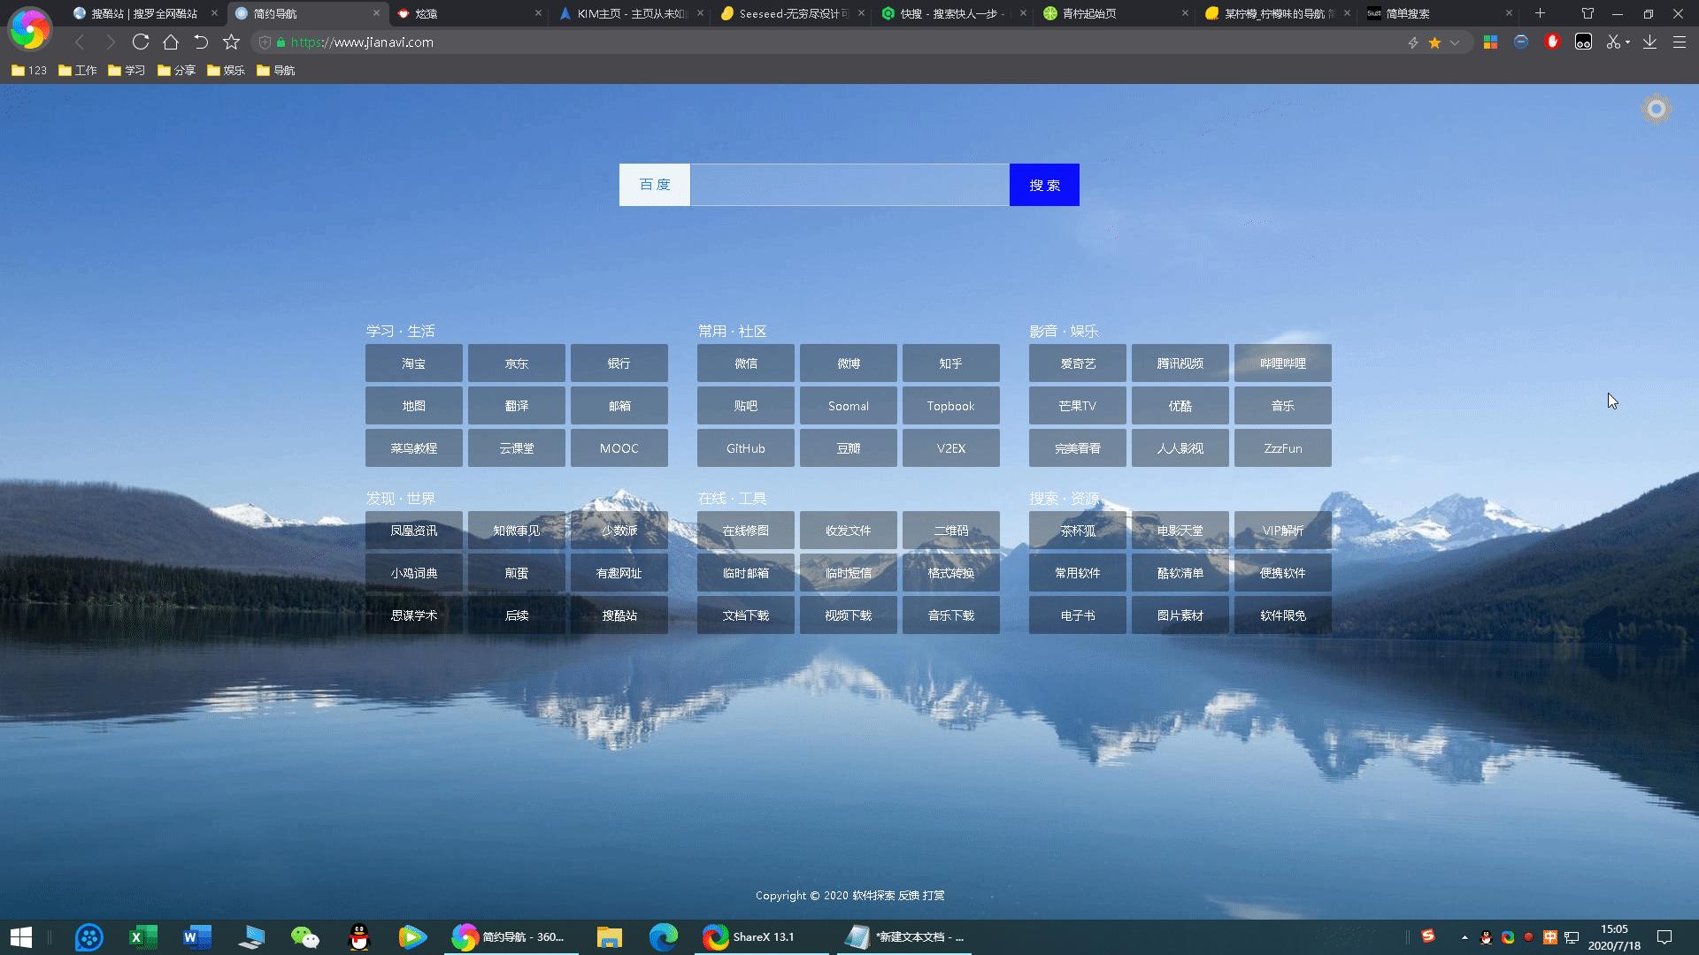Expand the scissors tool dropdown arrow

[1627, 42]
